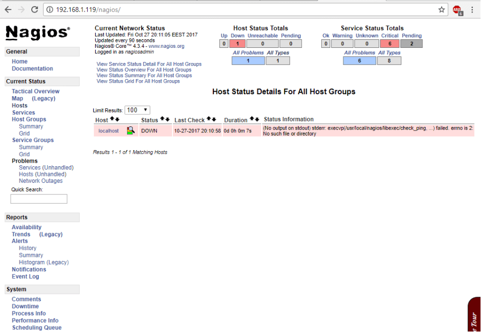The width and height of the screenshot is (481, 332).
Task: Click the address bar URL field
Action: tap(246, 10)
